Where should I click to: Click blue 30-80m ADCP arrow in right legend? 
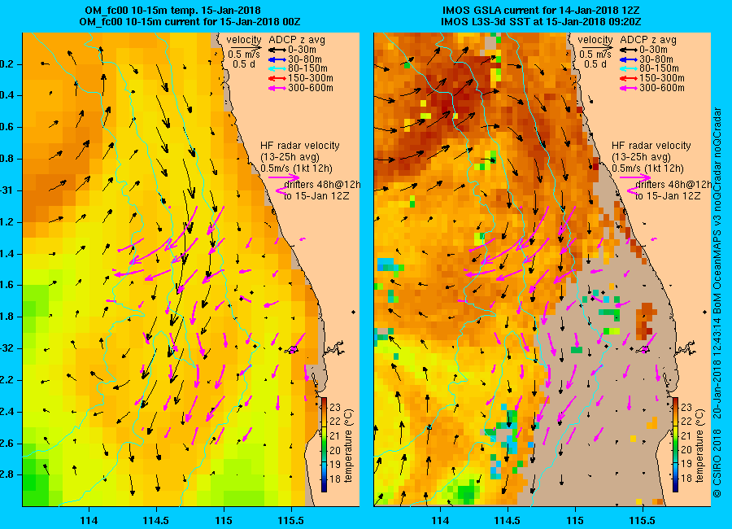click(629, 59)
